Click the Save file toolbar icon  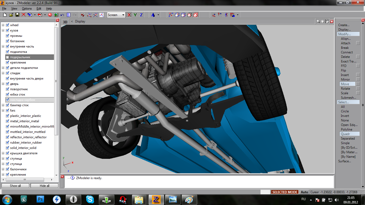17,15
